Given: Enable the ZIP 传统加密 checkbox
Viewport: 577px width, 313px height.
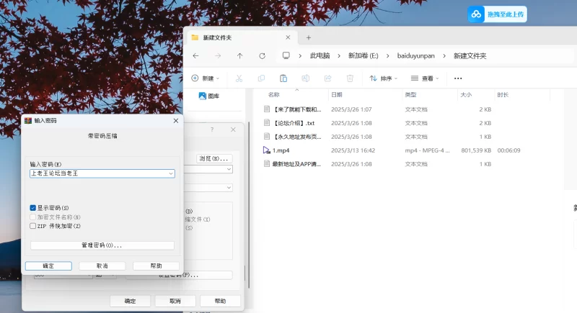Looking at the screenshot, I should [33, 225].
